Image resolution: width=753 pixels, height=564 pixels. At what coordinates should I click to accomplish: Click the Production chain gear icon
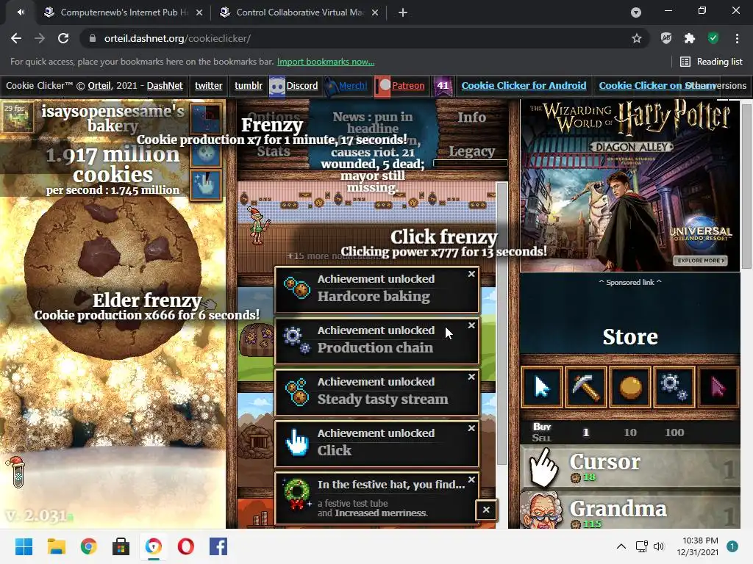(x=296, y=339)
